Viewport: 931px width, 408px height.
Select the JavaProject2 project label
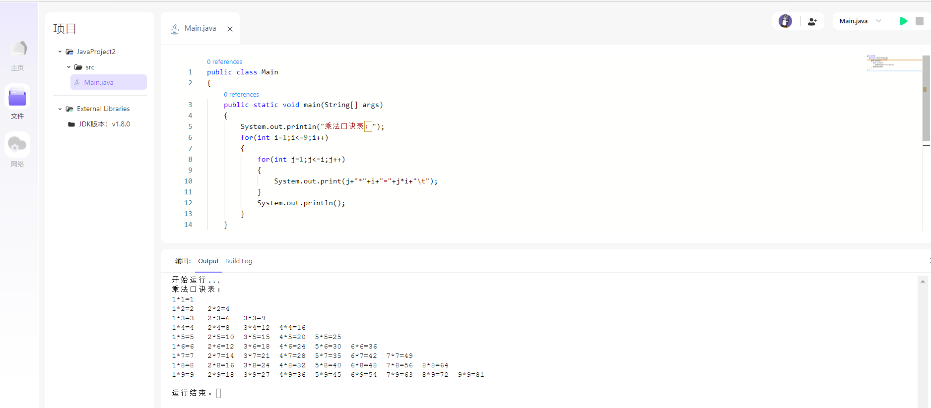[96, 52]
